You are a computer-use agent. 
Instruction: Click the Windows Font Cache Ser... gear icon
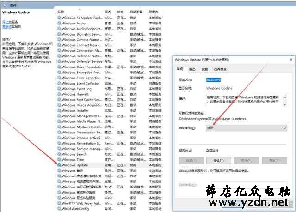(59, 100)
